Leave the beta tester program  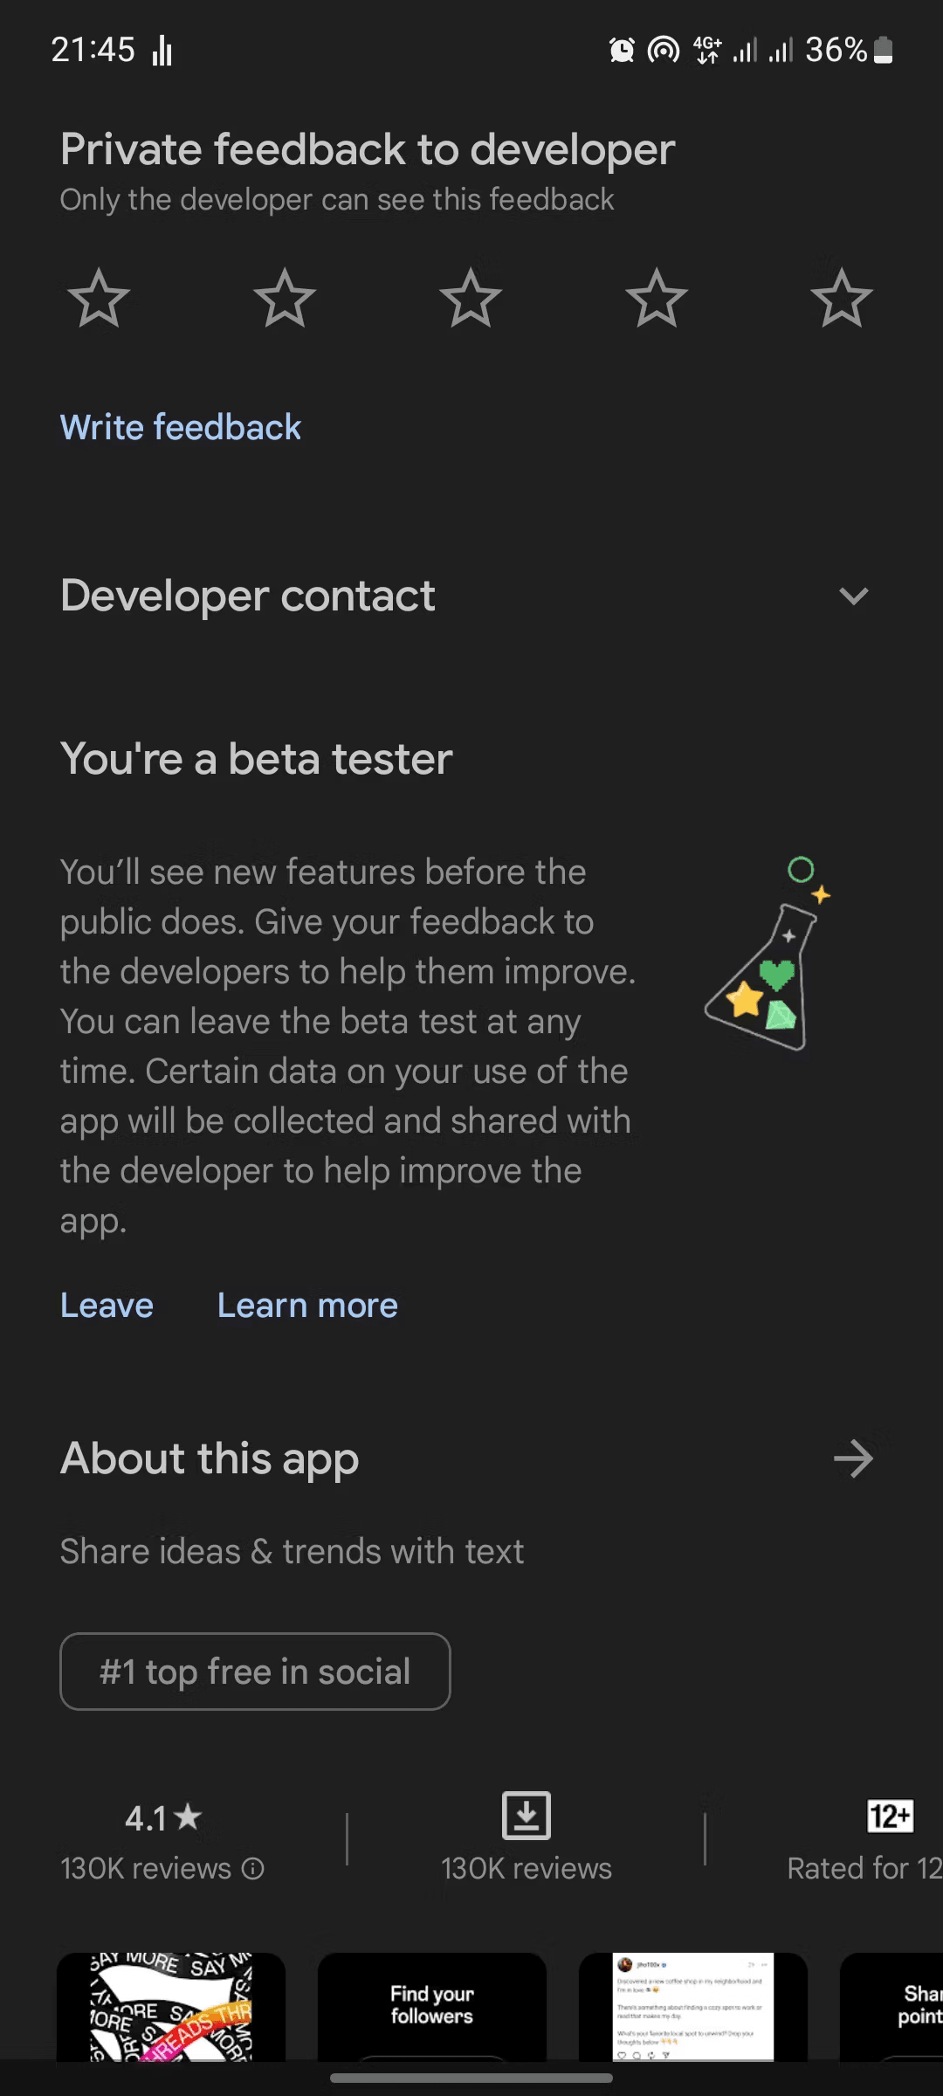pyautogui.click(x=107, y=1306)
